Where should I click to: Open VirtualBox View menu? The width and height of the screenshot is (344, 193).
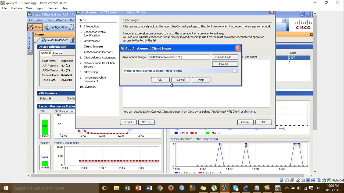coord(29,8)
